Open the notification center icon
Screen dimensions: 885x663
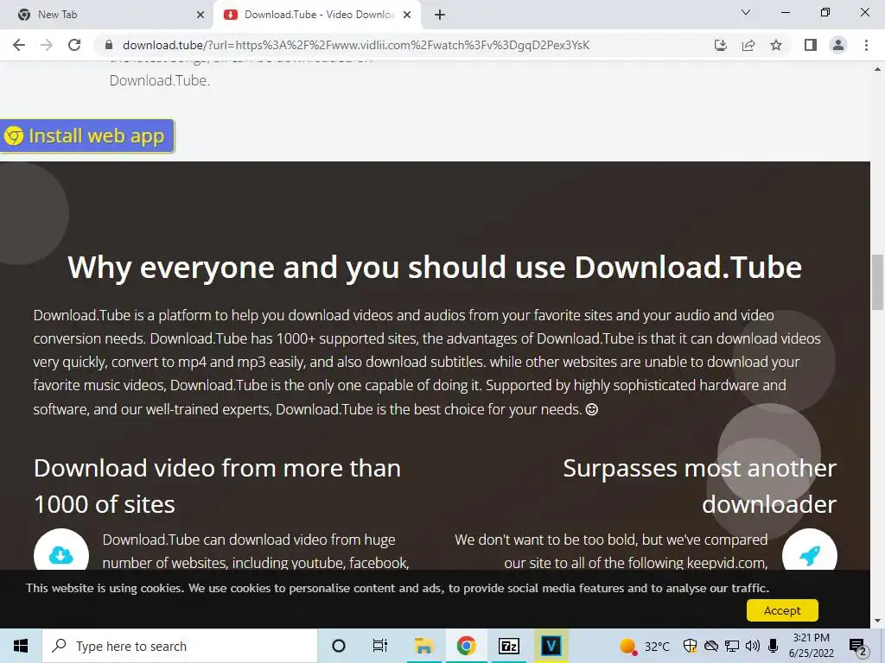[858, 646]
